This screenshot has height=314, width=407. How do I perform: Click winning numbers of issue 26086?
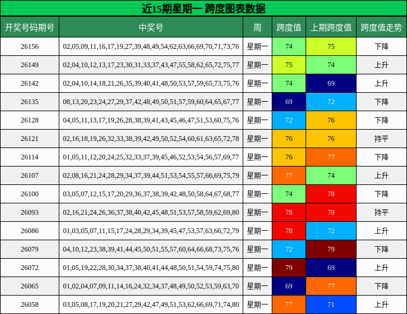(x=151, y=231)
